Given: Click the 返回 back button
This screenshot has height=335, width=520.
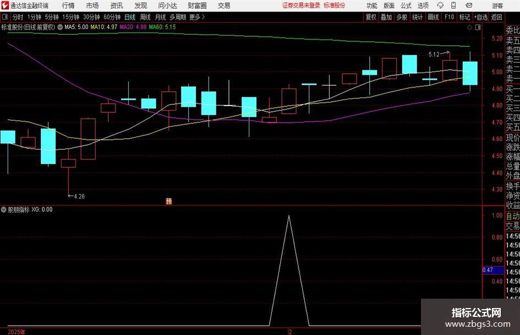Looking at the screenshot, I should 496,17.
